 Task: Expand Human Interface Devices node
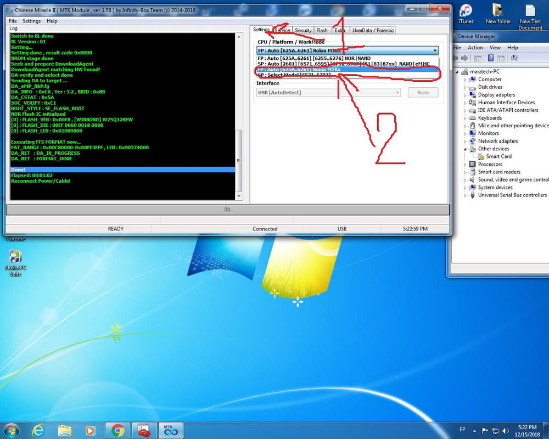[x=465, y=103]
